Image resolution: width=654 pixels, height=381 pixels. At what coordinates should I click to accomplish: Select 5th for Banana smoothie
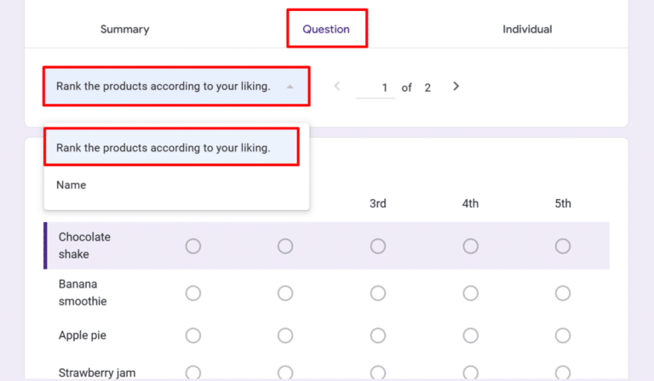[563, 293]
